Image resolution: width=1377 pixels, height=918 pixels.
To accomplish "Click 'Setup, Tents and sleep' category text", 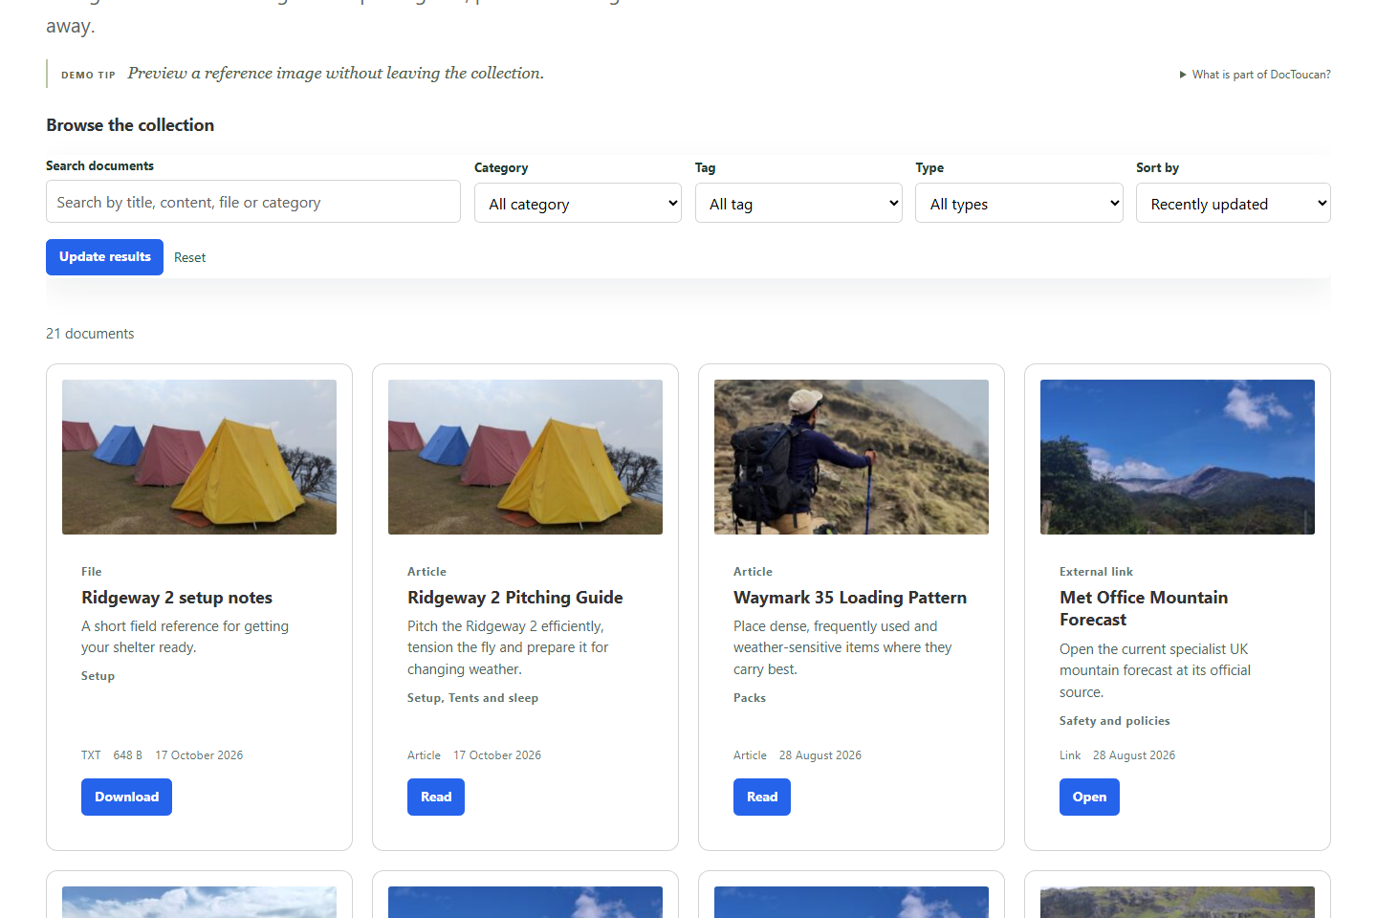I will [472, 698].
